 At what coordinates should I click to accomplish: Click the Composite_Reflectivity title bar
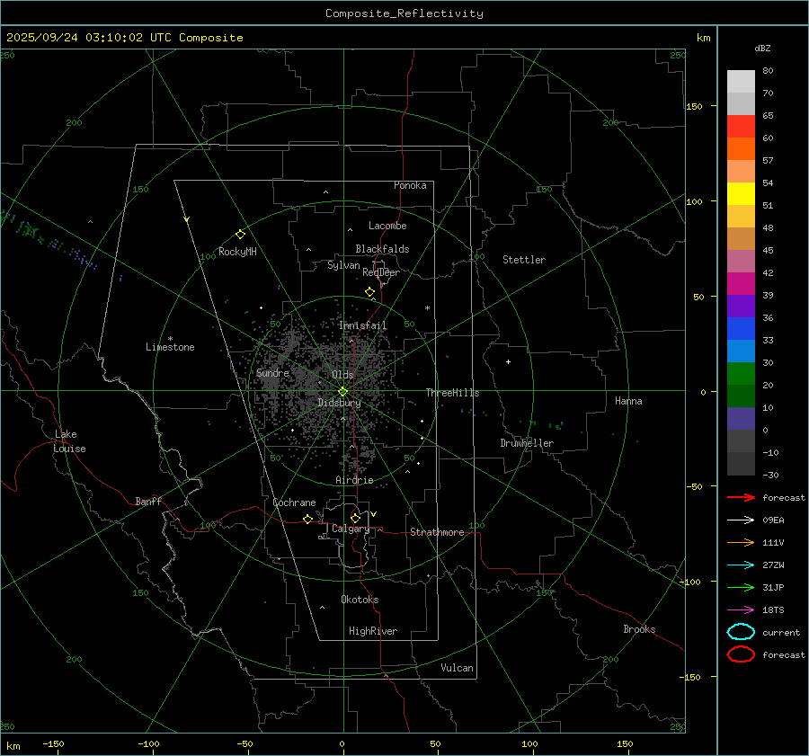point(404,13)
